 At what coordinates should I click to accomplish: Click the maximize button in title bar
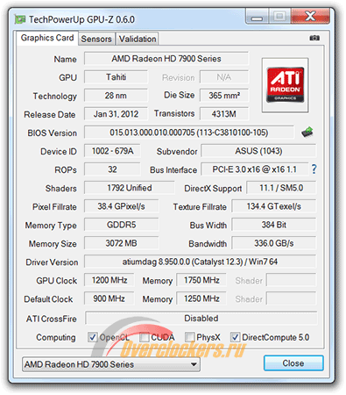[x=279, y=16]
